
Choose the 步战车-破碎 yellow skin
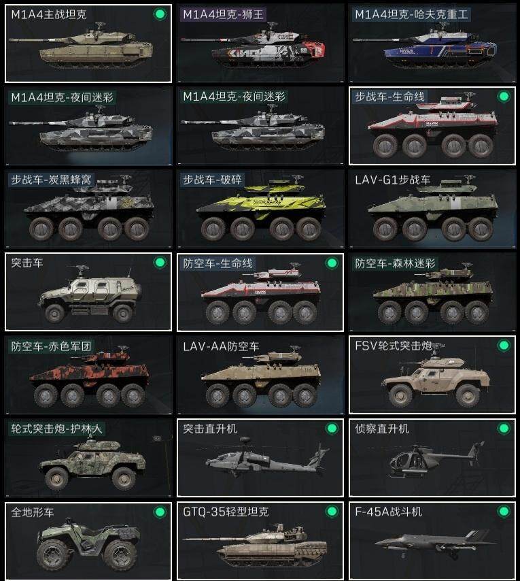point(260,210)
